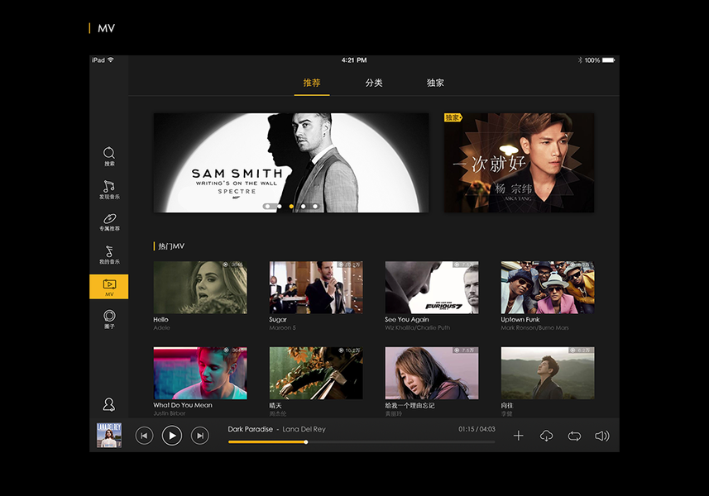Screen dimensions: 709x496
Task: Open the See You Again video thumbnail
Action: tap(432, 288)
